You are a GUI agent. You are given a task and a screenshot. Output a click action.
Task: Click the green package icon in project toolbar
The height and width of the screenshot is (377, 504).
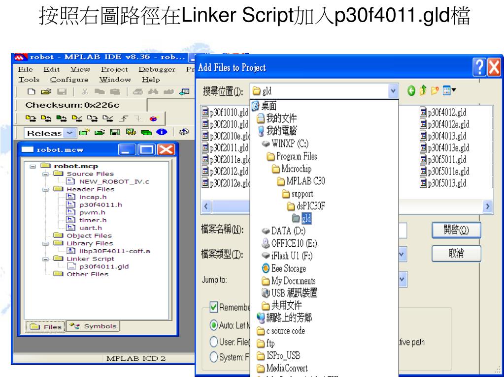[x=146, y=132]
